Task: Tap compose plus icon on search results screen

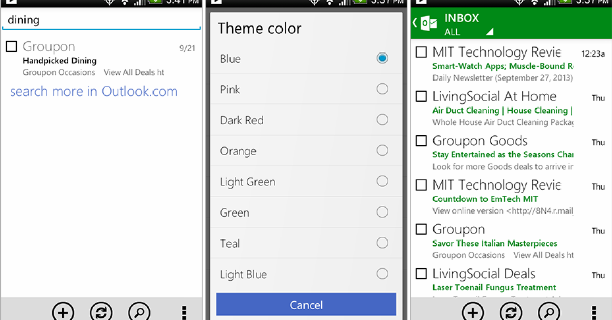Action: click(63, 311)
